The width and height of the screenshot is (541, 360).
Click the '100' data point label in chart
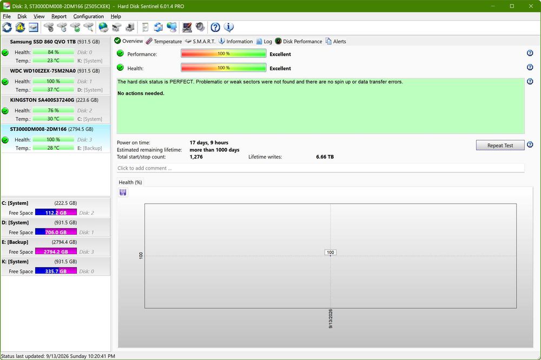[330, 252]
